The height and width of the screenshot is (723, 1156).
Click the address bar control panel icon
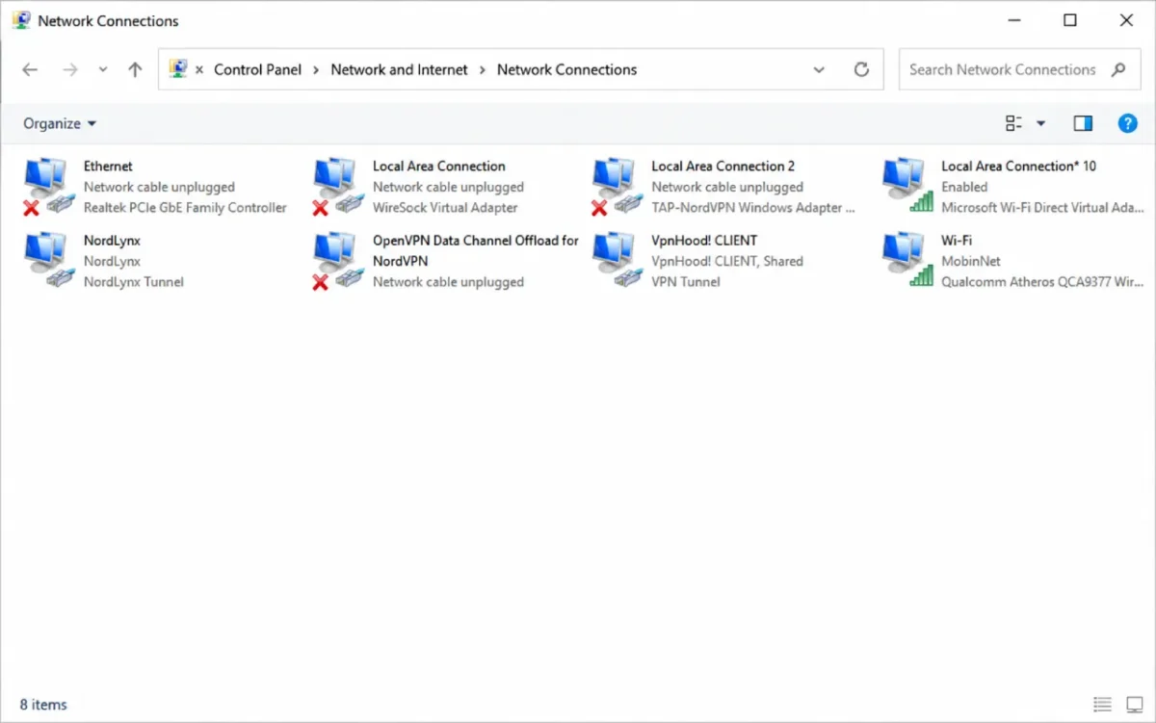[x=178, y=69]
